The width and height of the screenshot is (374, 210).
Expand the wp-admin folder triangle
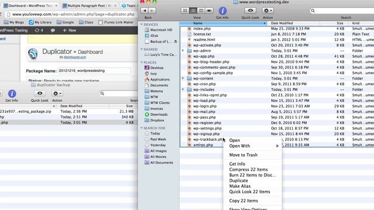tap(183, 51)
